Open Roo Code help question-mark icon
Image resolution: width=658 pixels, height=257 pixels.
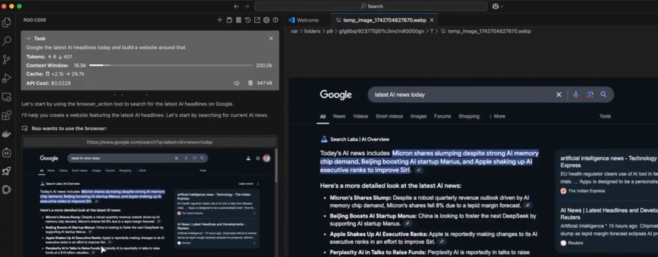tap(276, 20)
